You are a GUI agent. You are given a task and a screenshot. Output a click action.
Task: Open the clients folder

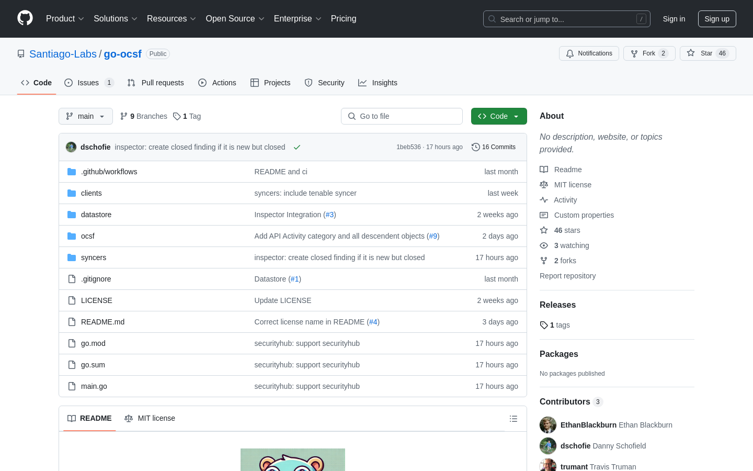91,193
